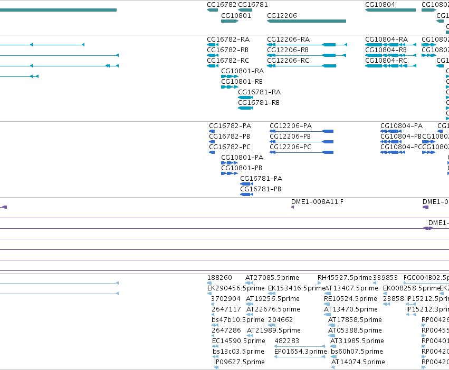This screenshot has width=449, height=370.
Task: Click EST 3702904 label
Action: (x=226, y=299)
